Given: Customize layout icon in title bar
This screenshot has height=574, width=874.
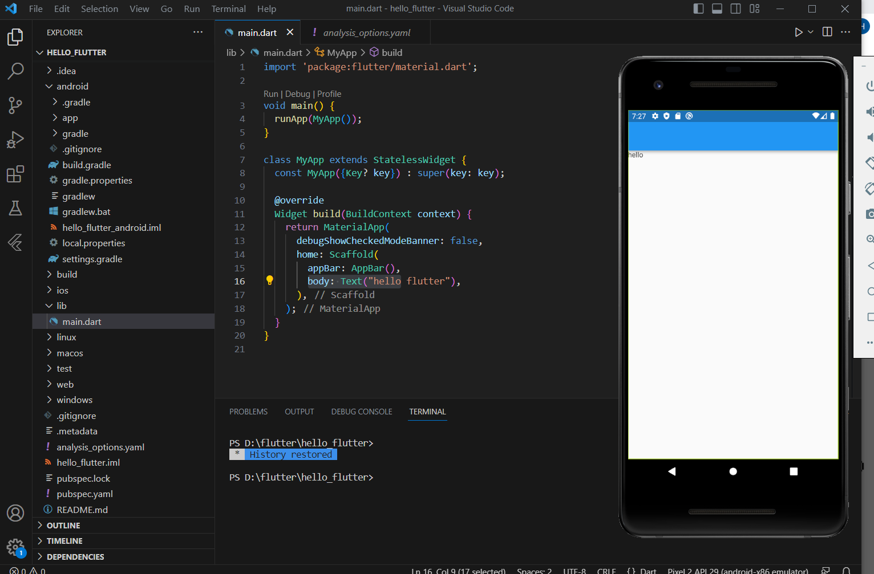Looking at the screenshot, I should 755,9.
